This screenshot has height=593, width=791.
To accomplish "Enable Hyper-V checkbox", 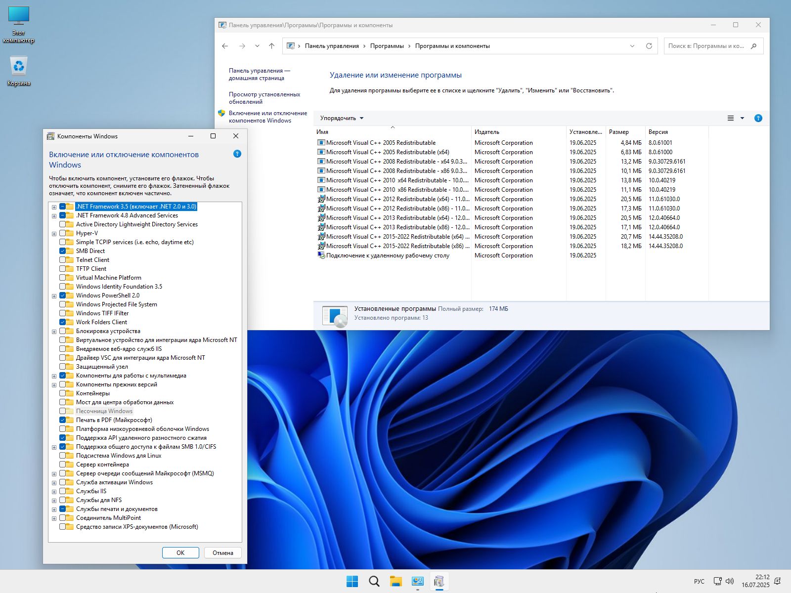I will click(63, 233).
